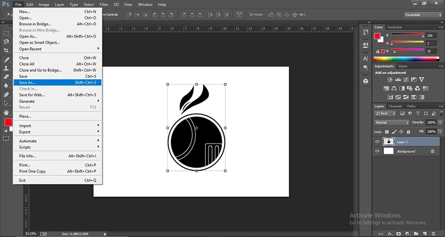
Task: Toggle the layer filtering on/off switch
Action: click(x=441, y=113)
